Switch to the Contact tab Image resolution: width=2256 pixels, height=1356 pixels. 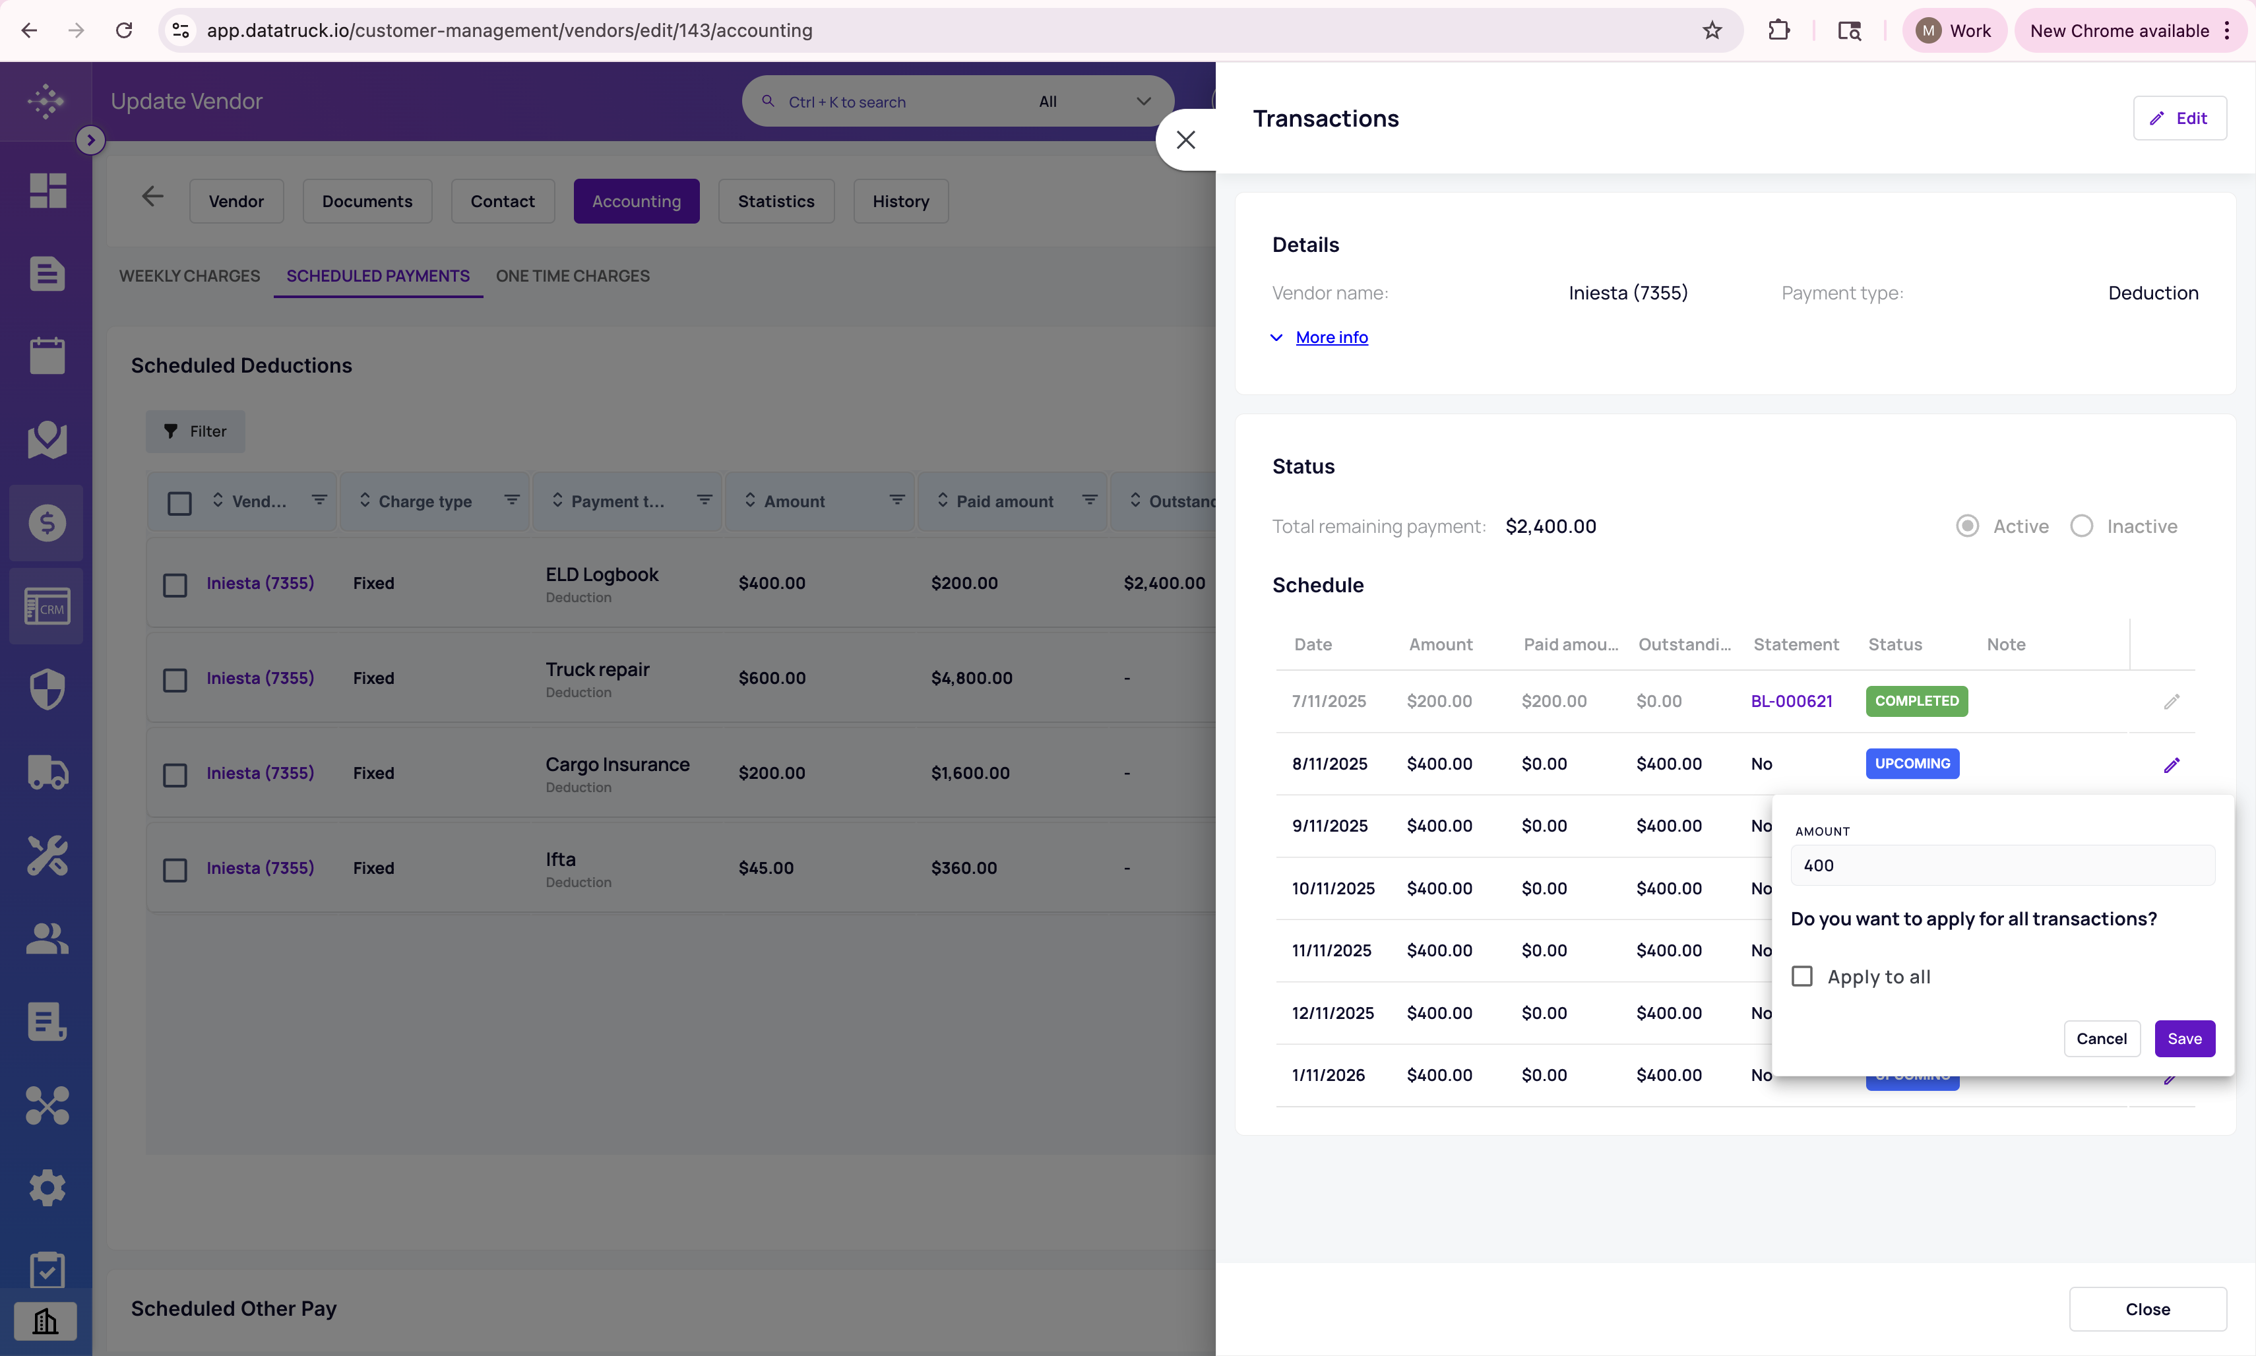coord(503,201)
